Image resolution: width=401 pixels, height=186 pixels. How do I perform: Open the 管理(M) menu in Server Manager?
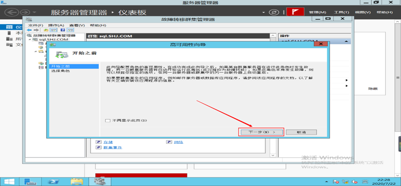click(318, 12)
